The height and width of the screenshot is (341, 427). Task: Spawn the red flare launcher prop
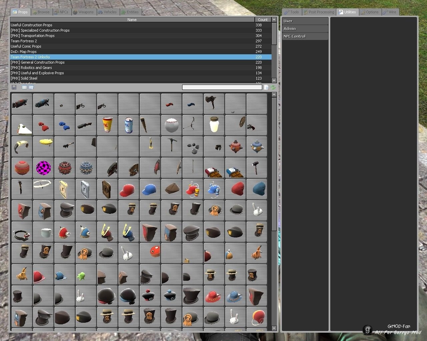pyautogui.click(x=171, y=104)
